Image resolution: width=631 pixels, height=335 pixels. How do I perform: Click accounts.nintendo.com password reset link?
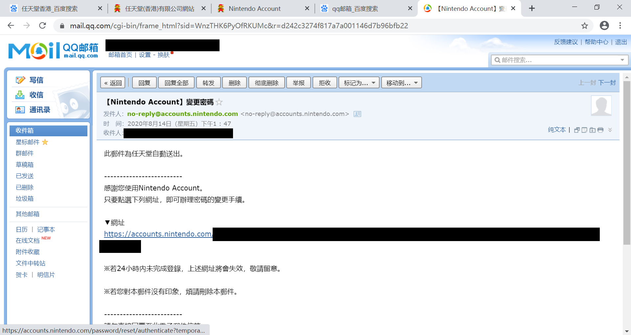(x=158, y=234)
